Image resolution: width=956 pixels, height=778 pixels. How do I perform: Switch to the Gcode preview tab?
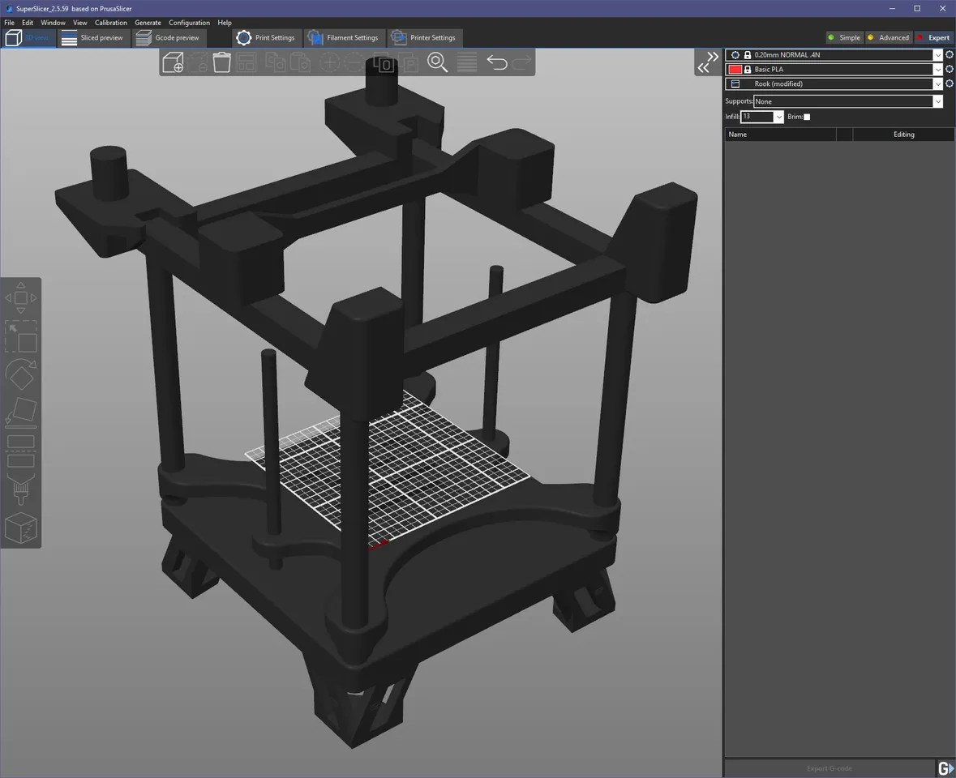pos(169,38)
